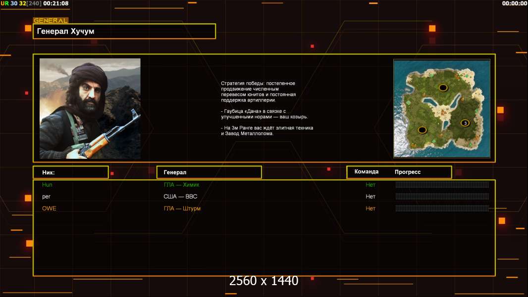528x297 pixels.
Task: Click the Генерал column header
Action: pyautogui.click(x=209, y=172)
